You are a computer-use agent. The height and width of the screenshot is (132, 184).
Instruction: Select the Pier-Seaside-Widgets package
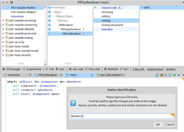(23, 12)
